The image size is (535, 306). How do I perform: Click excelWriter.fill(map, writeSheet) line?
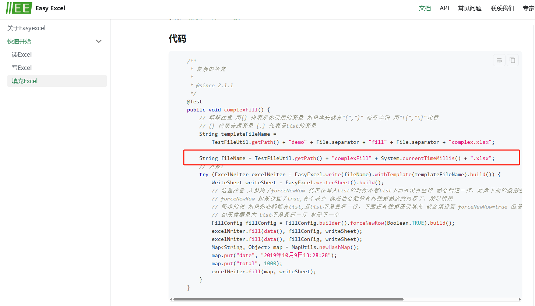(264, 271)
